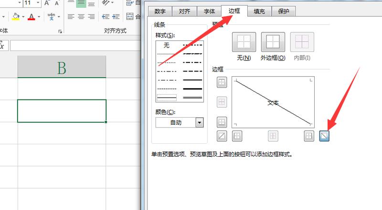This screenshot has height=210, width=382.
Task: Choose the thick dashed line style
Action: (x=192, y=71)
